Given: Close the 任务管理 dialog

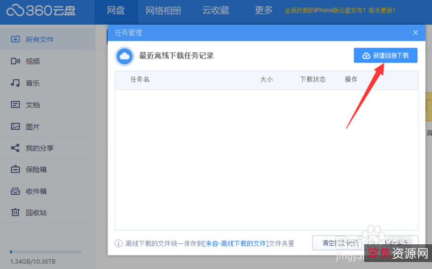Looking at the screenshot, I should (415, 33).
